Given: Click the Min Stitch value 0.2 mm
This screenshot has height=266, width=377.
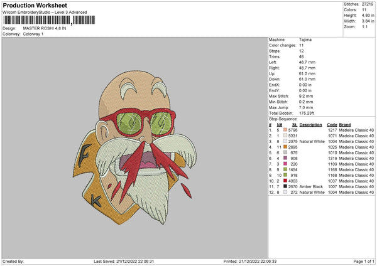Looking at the screenshot, I should pos(306,102).
